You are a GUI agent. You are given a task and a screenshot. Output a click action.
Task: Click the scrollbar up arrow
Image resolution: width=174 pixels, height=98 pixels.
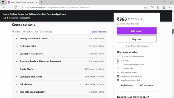[173, 11]
